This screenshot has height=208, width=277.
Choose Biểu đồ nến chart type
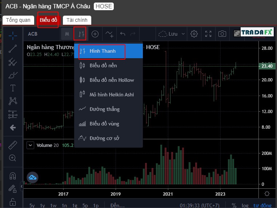[x=108, y=65]
